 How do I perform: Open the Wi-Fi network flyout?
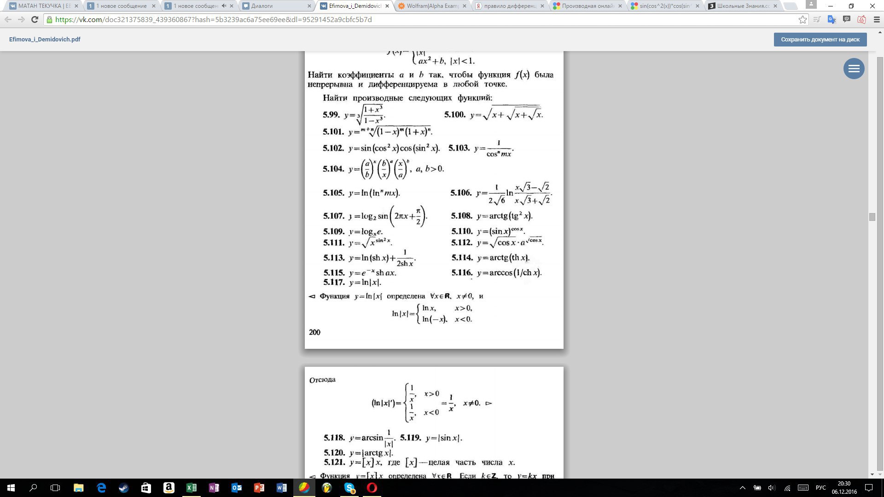coord(787,488)
